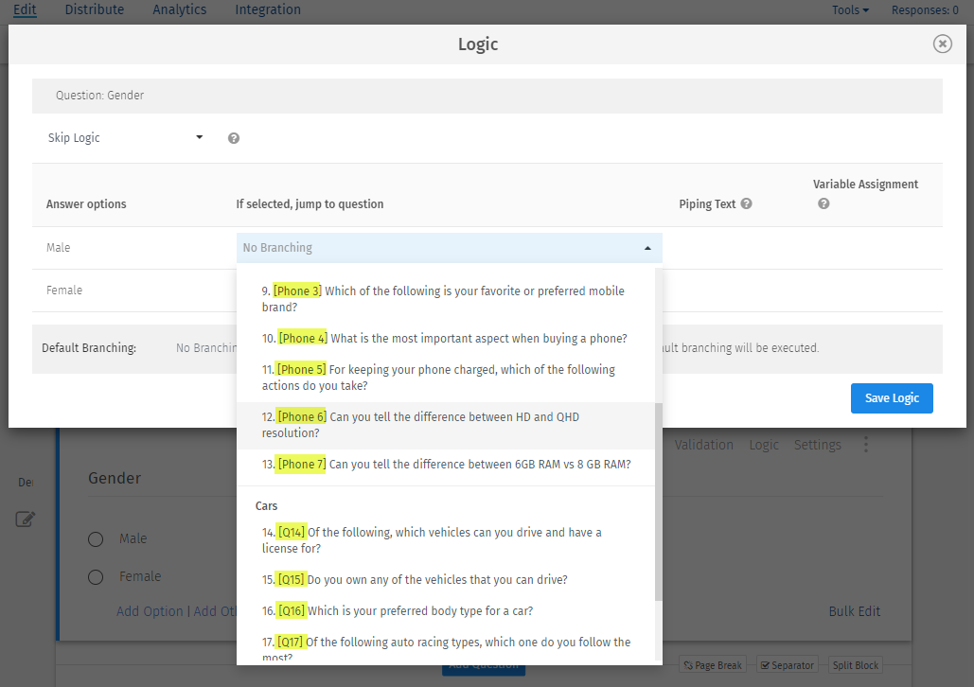Click the edit pencil icon beside Gender question

click(25, 519)
